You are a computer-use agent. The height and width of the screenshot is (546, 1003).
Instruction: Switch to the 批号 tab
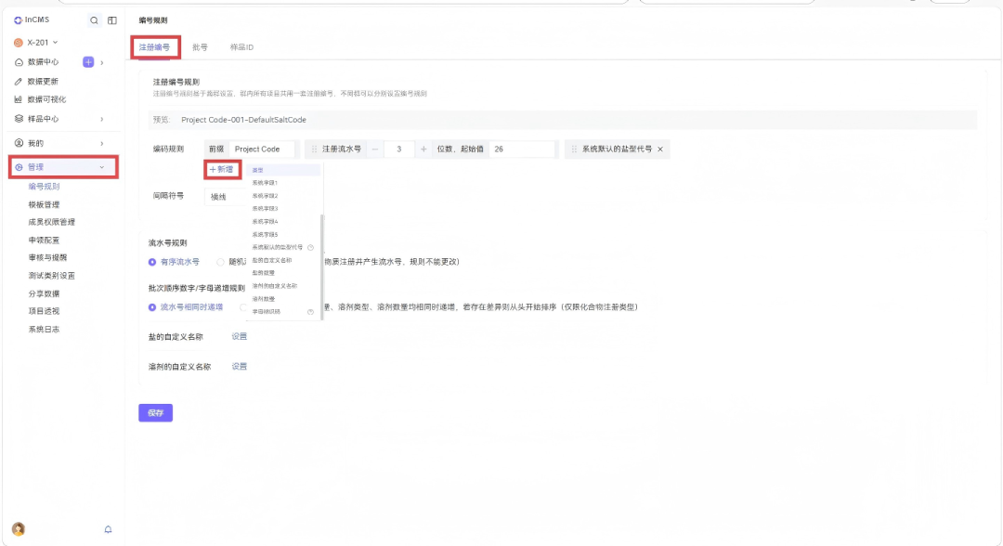[201, 47]
